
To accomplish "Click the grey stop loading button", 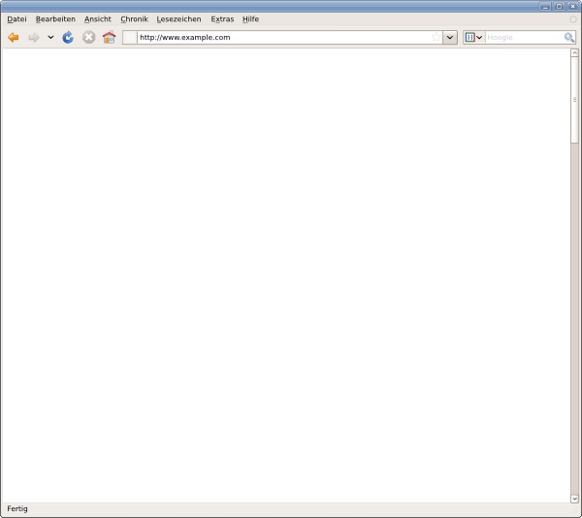I will (x=88, y=38).
